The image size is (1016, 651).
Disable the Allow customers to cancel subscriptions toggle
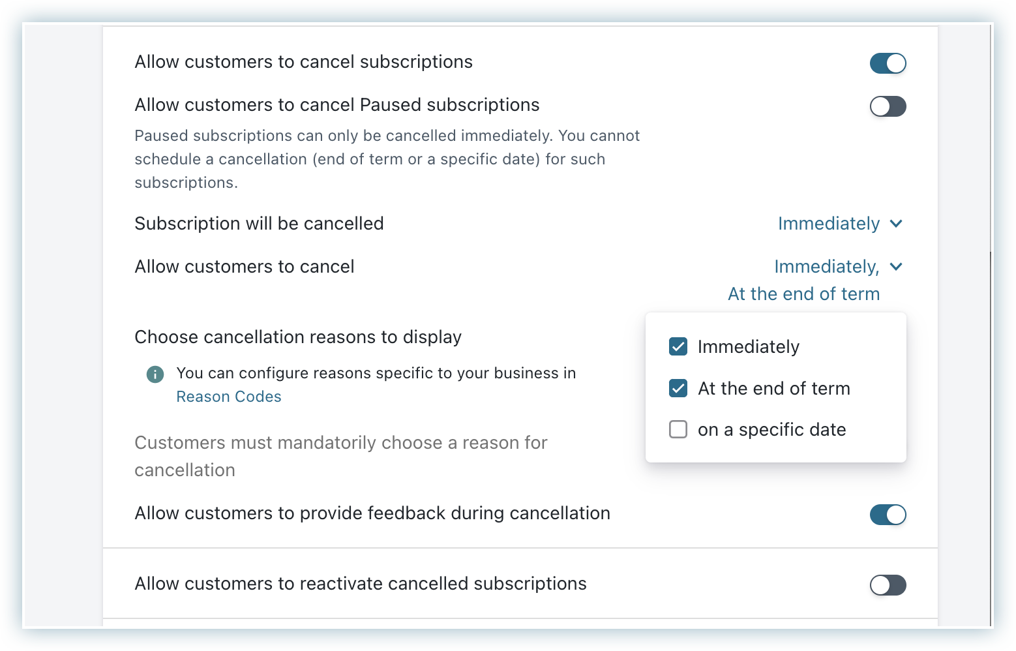point(888,63)
